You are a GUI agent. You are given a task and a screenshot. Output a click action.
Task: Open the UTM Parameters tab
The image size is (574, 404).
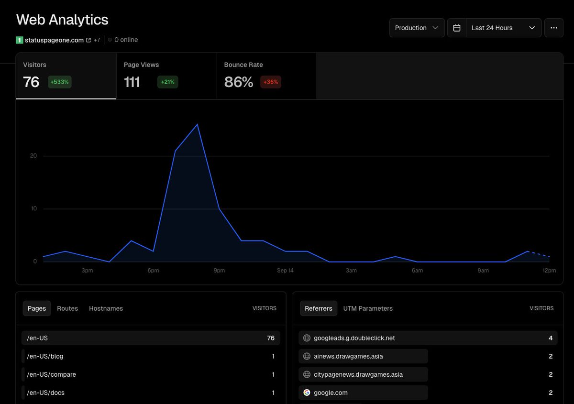tap(368, 308)
